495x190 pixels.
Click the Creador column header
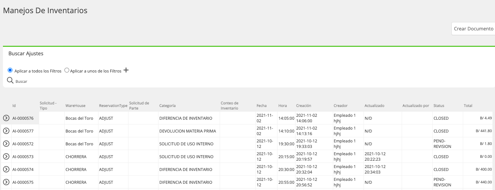[340, 105]
